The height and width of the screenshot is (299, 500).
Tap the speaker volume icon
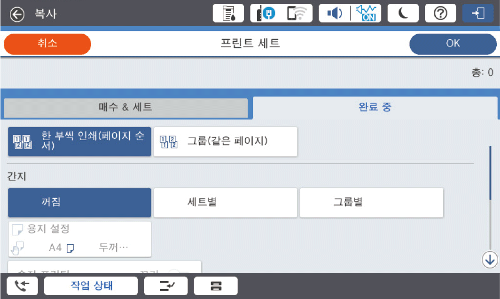click(x=335, y=14)
